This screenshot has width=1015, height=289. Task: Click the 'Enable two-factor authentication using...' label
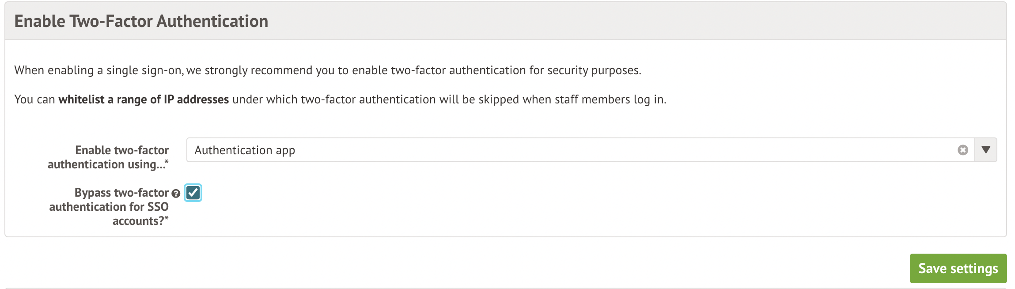(108, 157)
